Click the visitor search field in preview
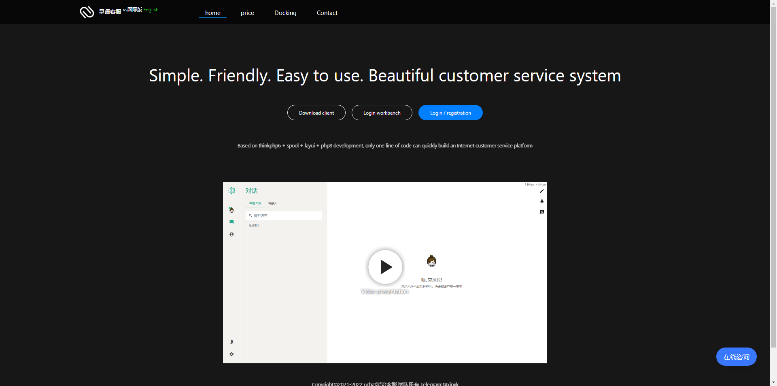 point(284,215)
